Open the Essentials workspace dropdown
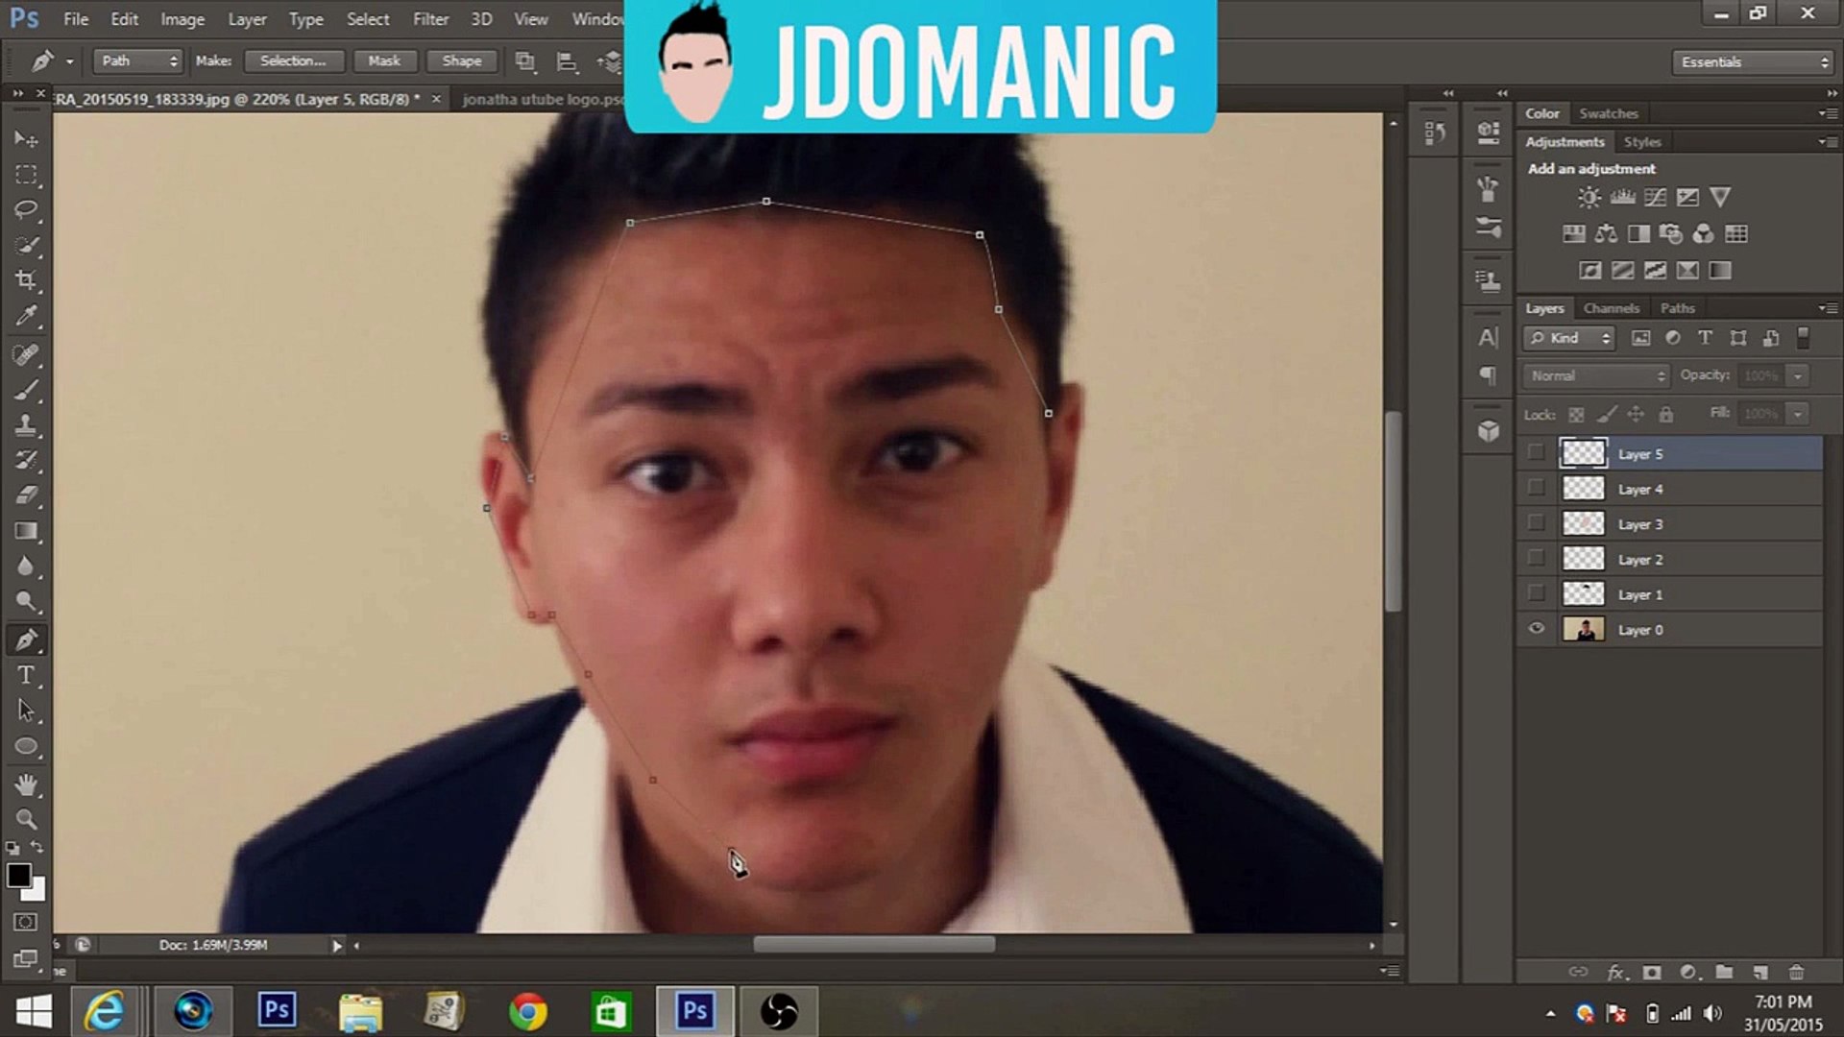The image size is (1844, 1037). coord(1753,62)
